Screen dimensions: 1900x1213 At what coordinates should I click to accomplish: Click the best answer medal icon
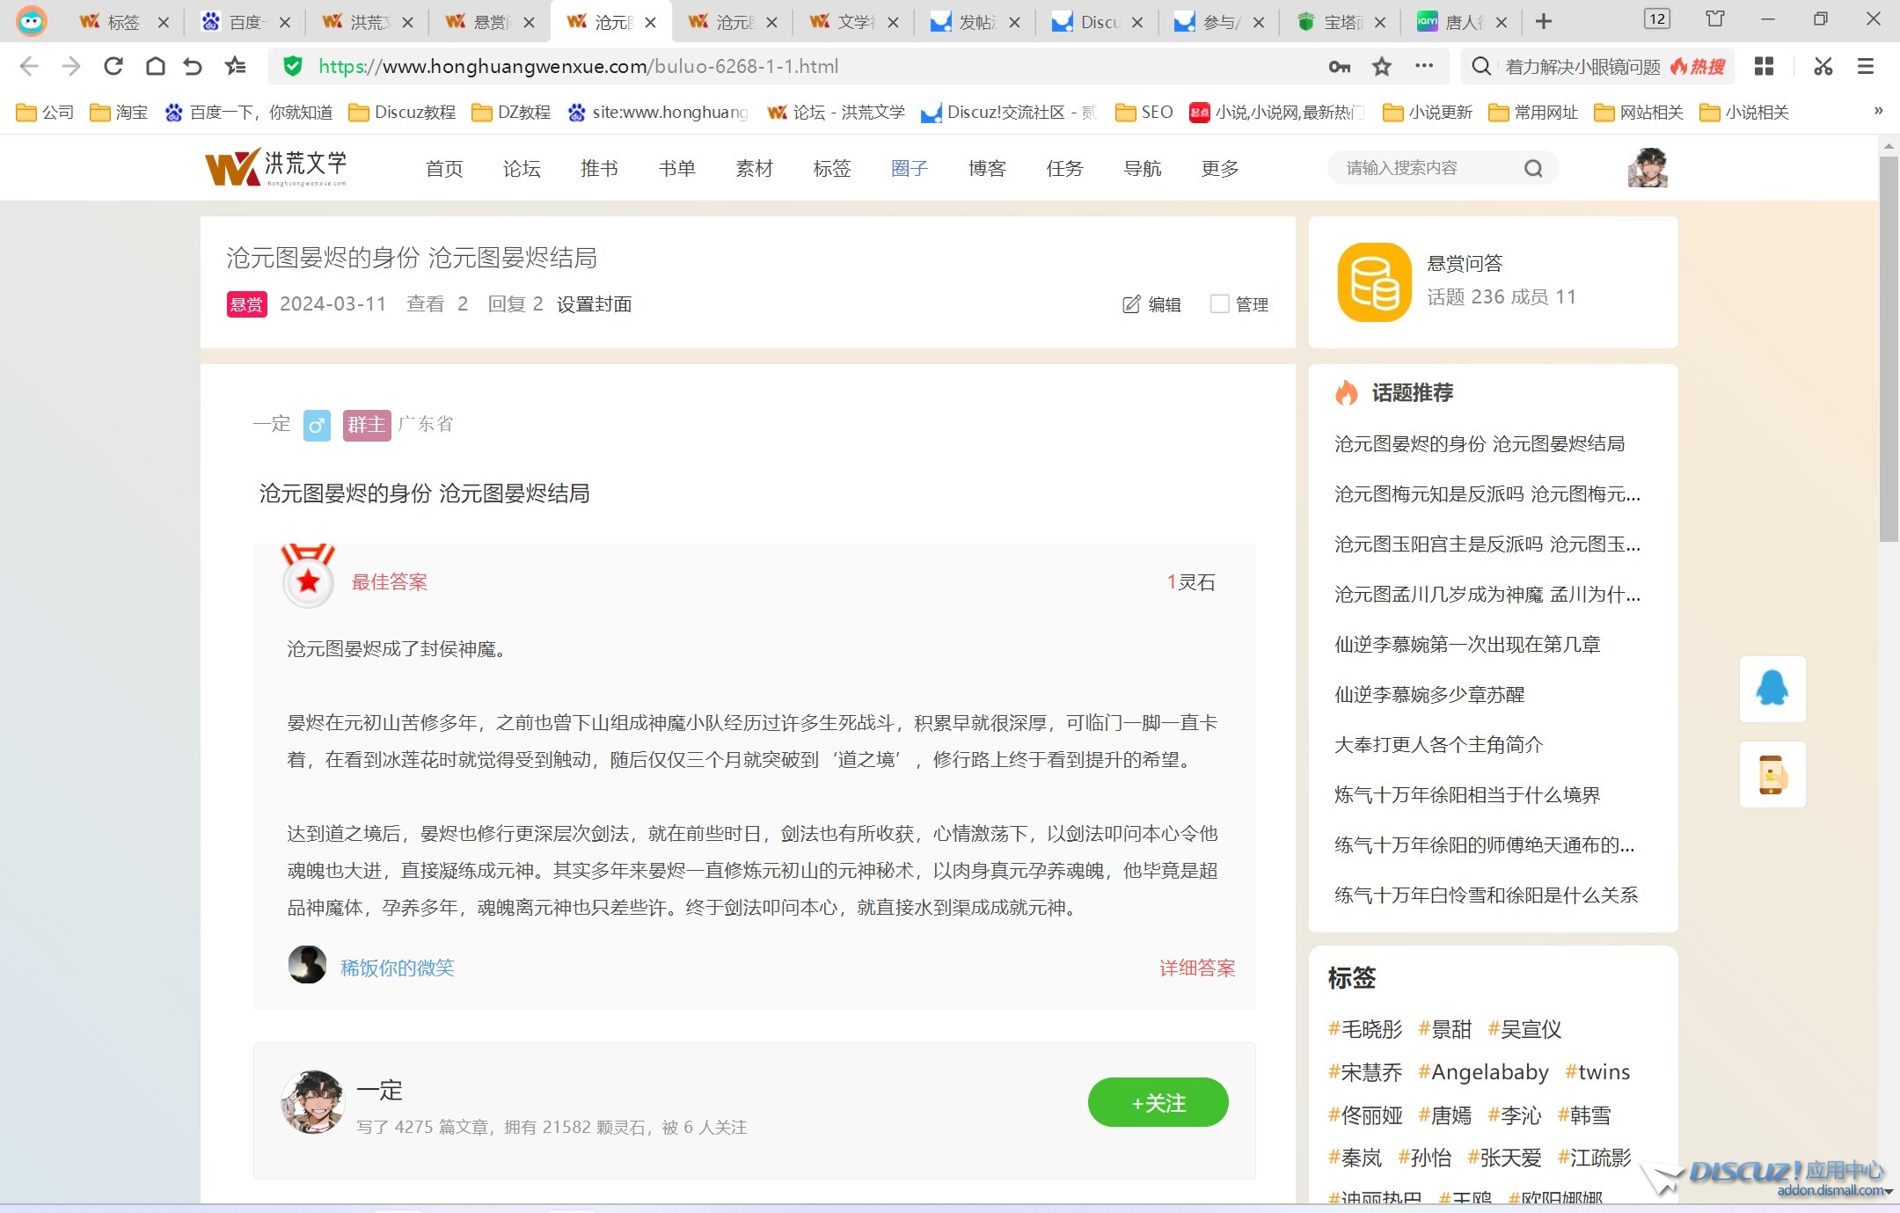point(308,577)
